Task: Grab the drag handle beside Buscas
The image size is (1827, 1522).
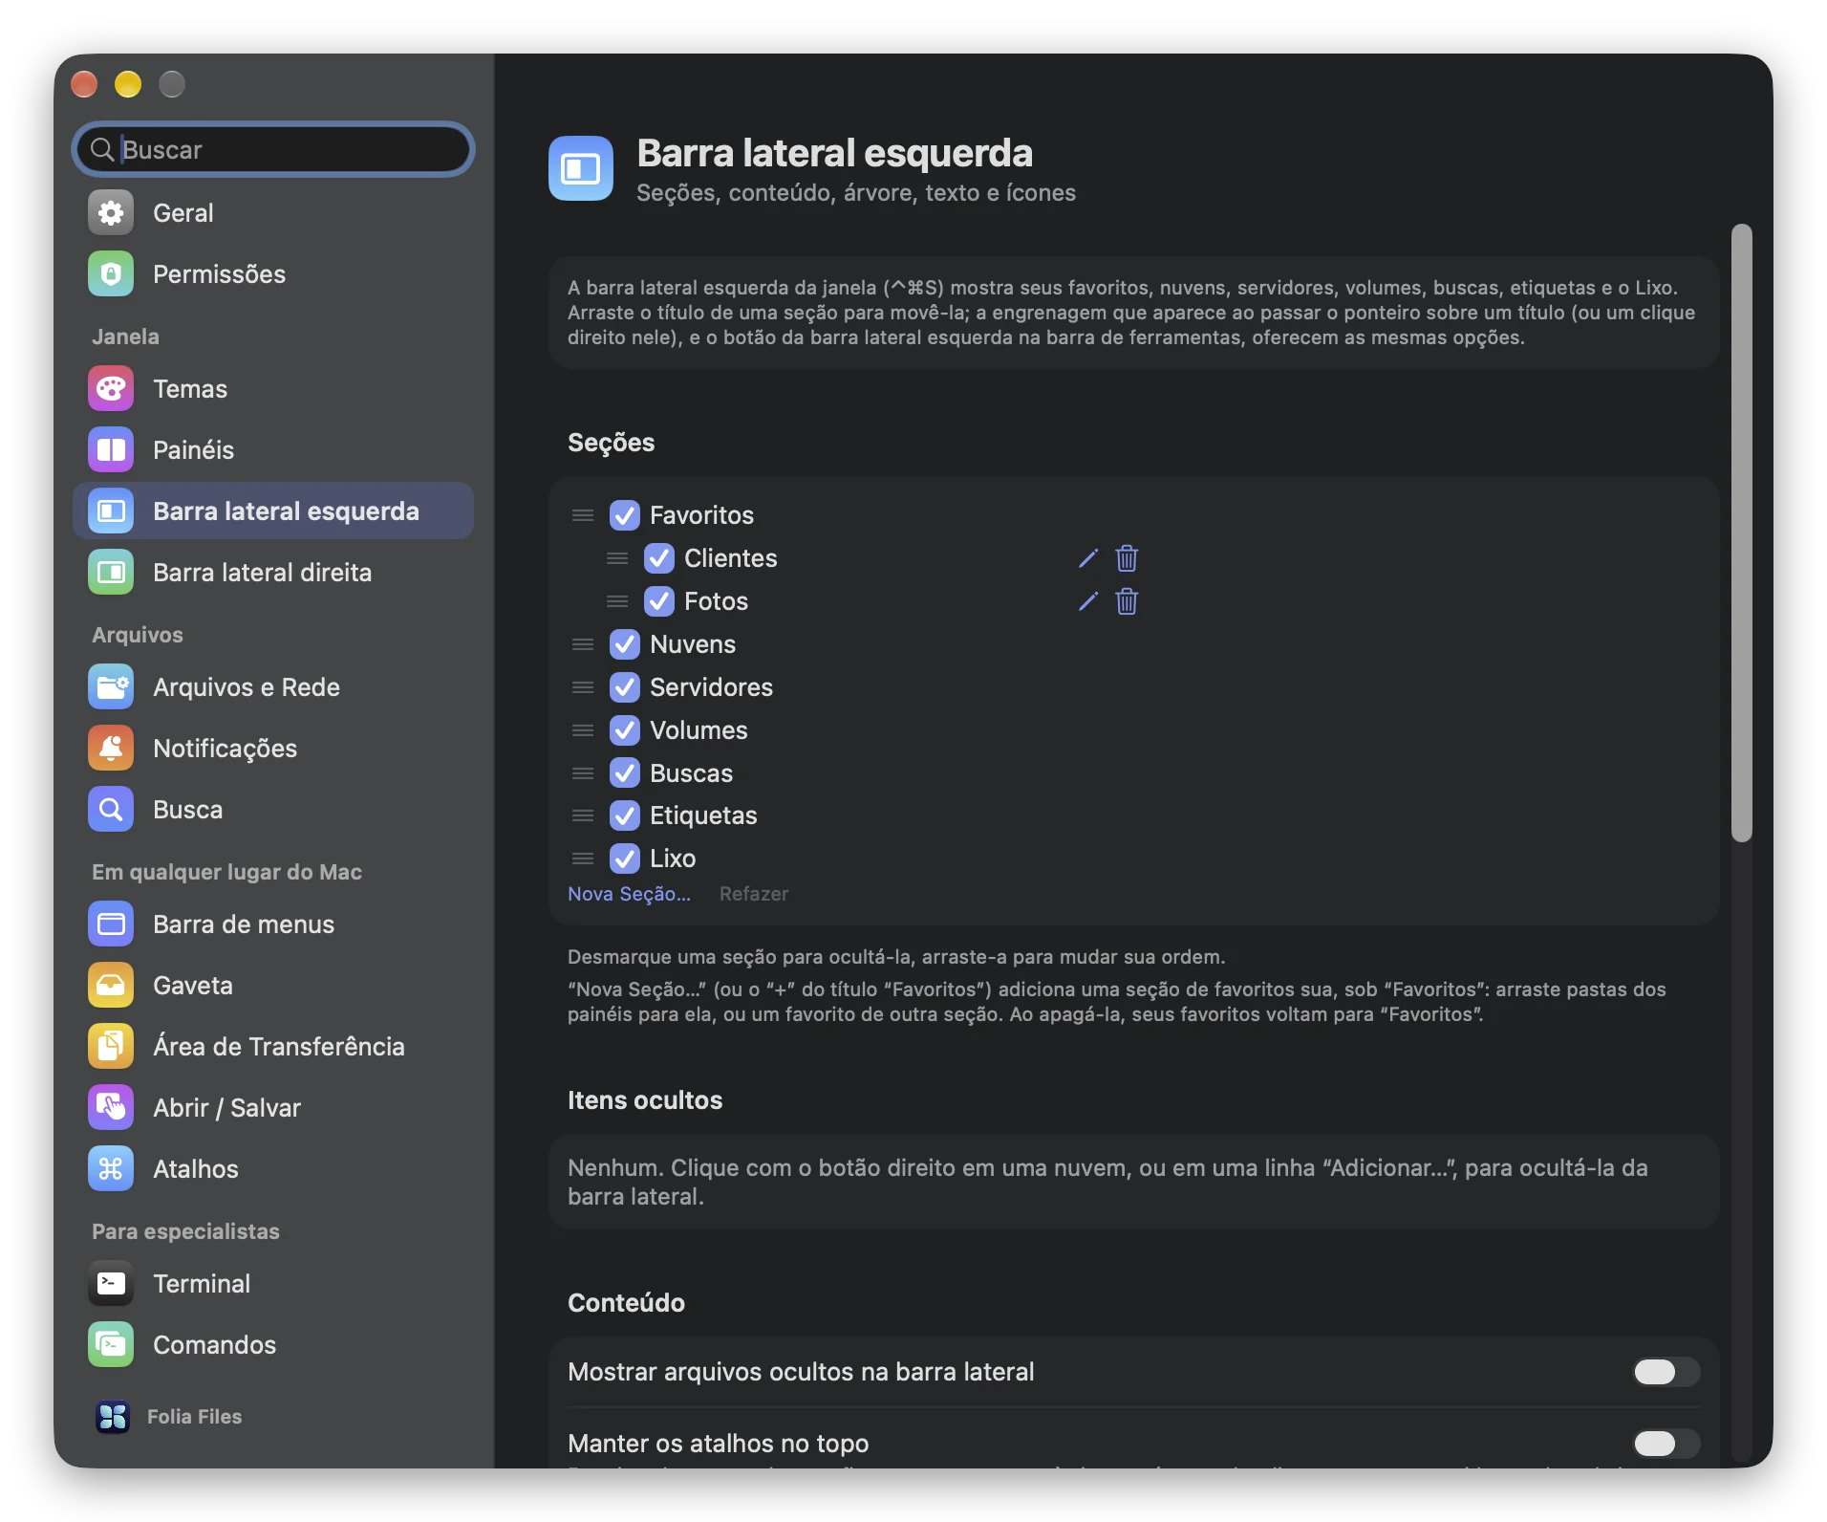Action: [583, 773]
